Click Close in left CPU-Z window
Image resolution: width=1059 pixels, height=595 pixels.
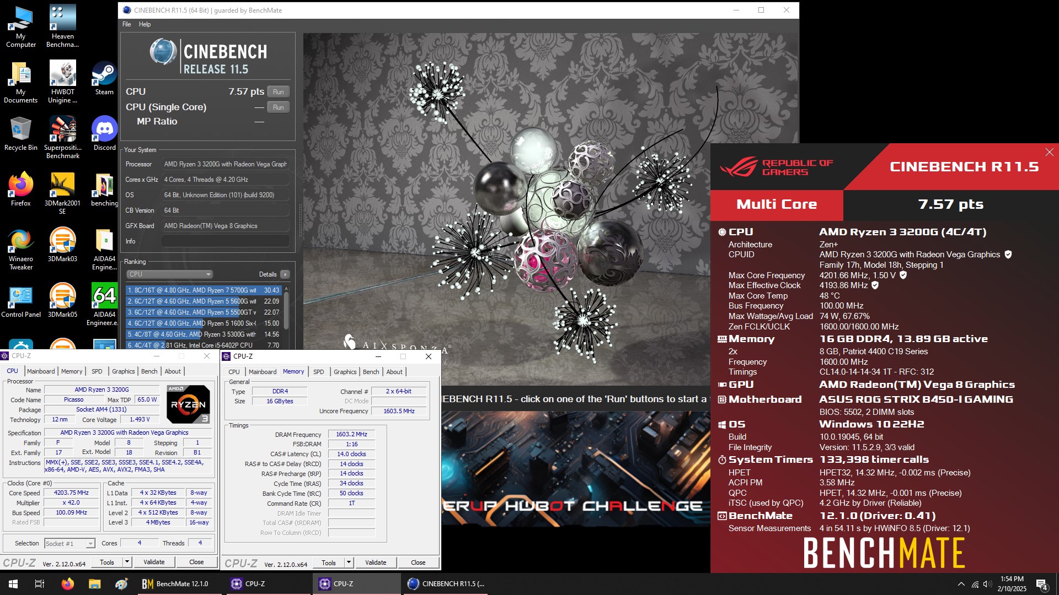(196, 562)
